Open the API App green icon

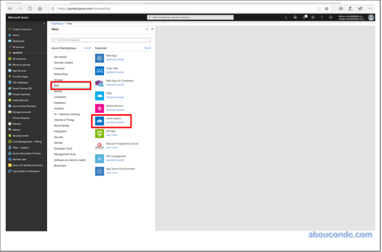[100, 132]
